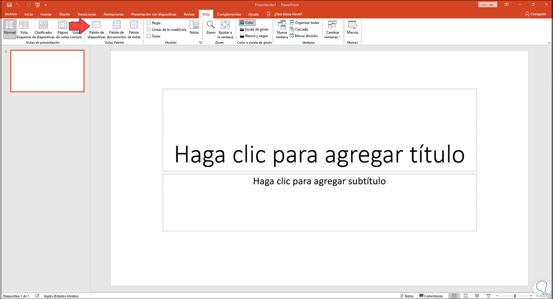The width and height of the screenshot is (553, 299).
Task: Go to the Transiciones tab
Action: click(x=87, y=14)
